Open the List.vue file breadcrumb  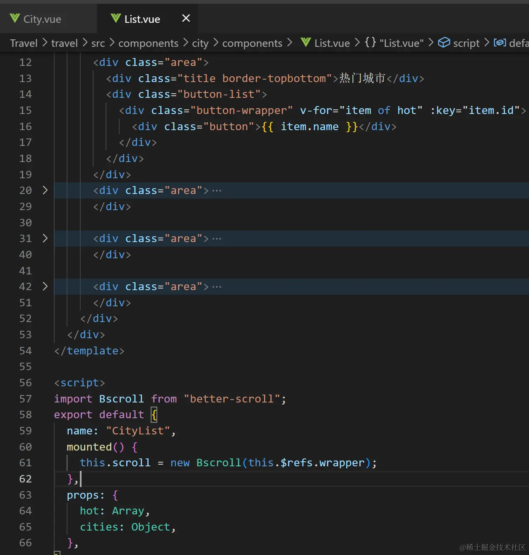coord(332,43)
